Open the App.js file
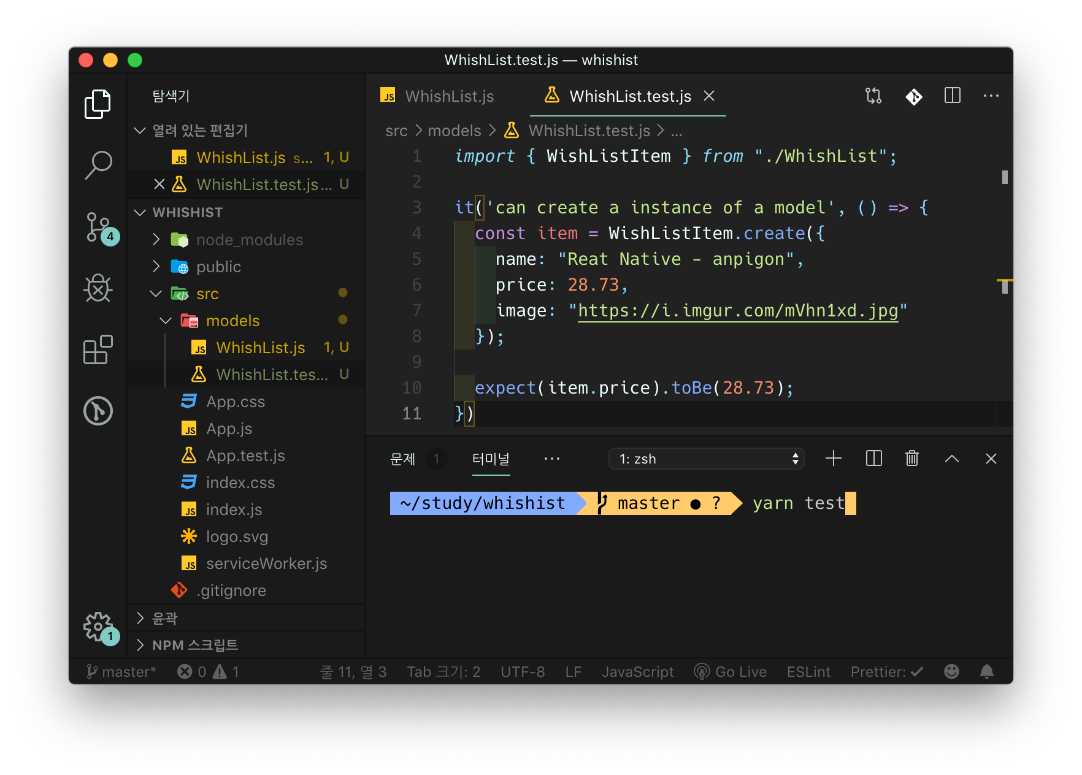Image resolution: width=1082 pixels, height=775 pixels. tap(246, 429)
